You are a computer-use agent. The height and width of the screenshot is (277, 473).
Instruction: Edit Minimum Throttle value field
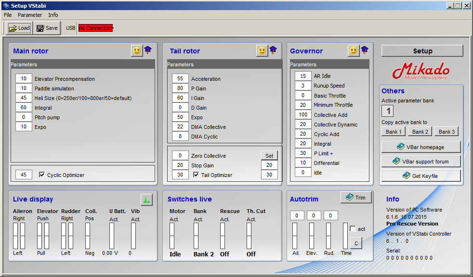303,105
